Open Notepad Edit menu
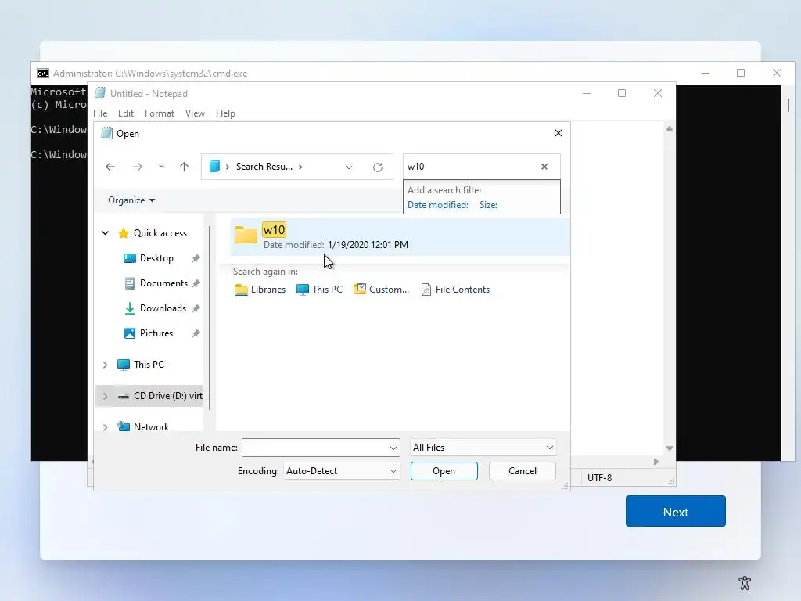Image resolution: width=801 pixels, height=601 pixels. [126, 113]
